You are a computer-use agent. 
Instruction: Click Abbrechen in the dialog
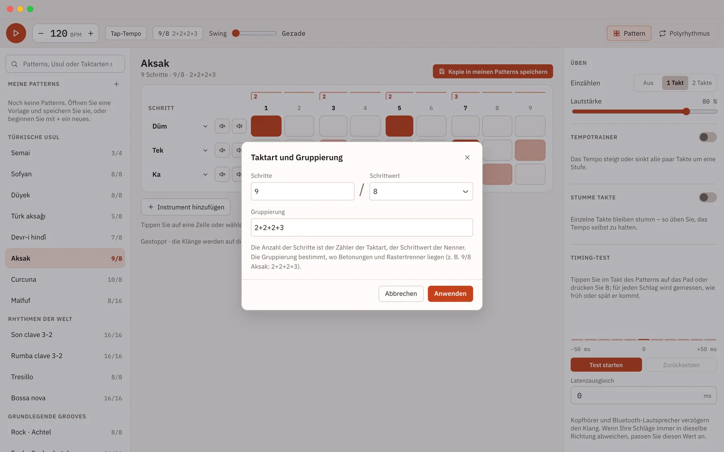pos(401,294)
